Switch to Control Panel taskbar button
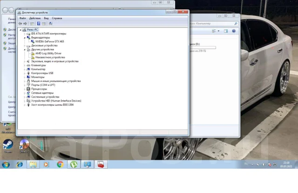The image size is (298, 193). [x=88, y=165]
